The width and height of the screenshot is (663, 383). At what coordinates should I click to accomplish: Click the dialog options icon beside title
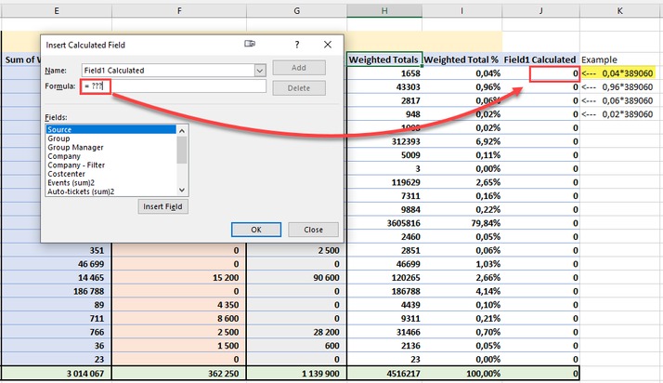[250, 44]
